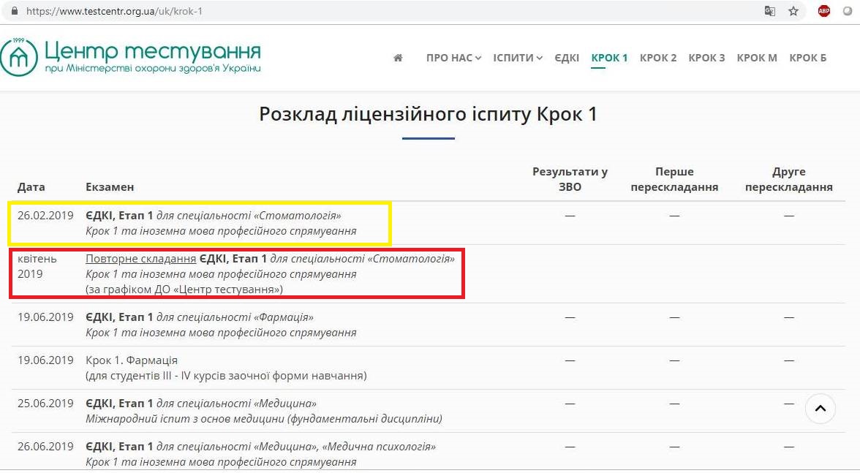Screen dimensions: 860x473
Task: Open the Google Translate page icon
Action: click(x=770, y=11)
